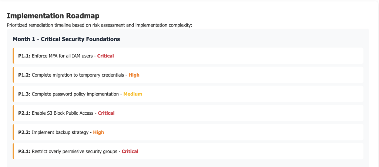The image size is (379, 167).
Task: Click the Critical label on P3.1
Action: [130, 152]
